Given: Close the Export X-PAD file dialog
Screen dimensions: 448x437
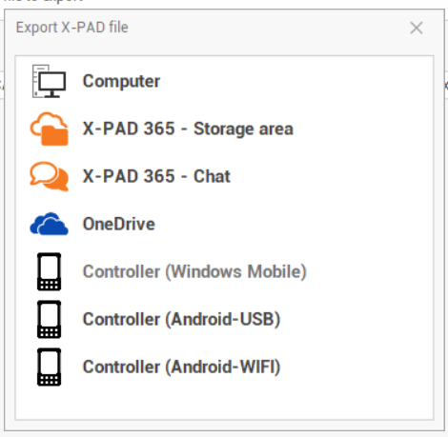Looking at the screenshot, I should [417, 28].
